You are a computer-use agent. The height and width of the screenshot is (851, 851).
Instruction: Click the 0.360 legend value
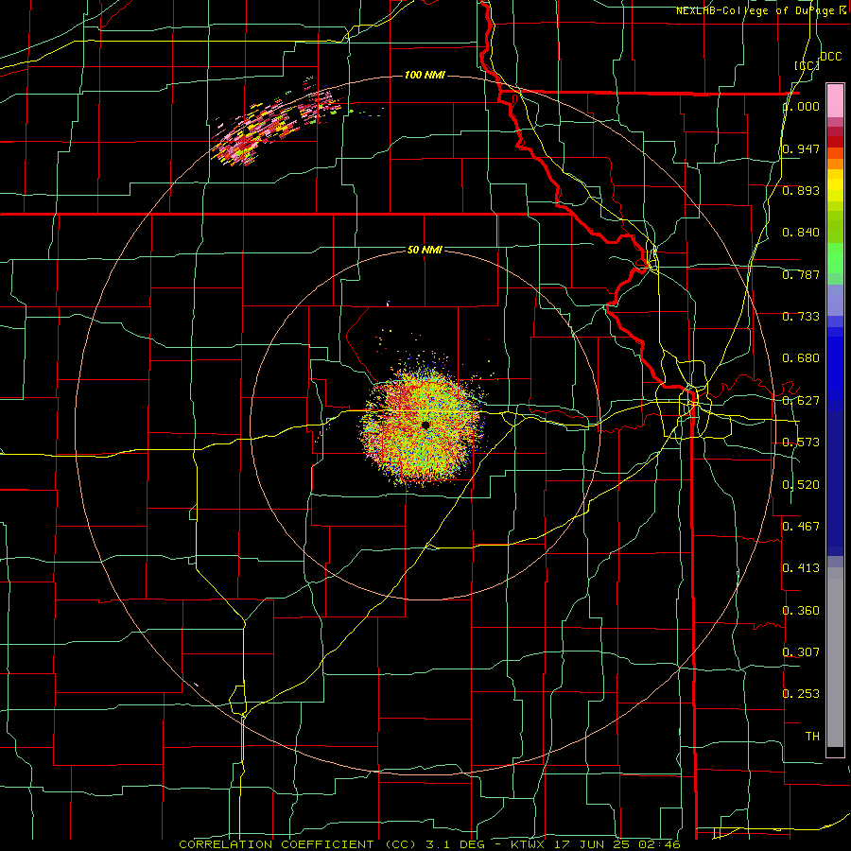coord(801,611)
